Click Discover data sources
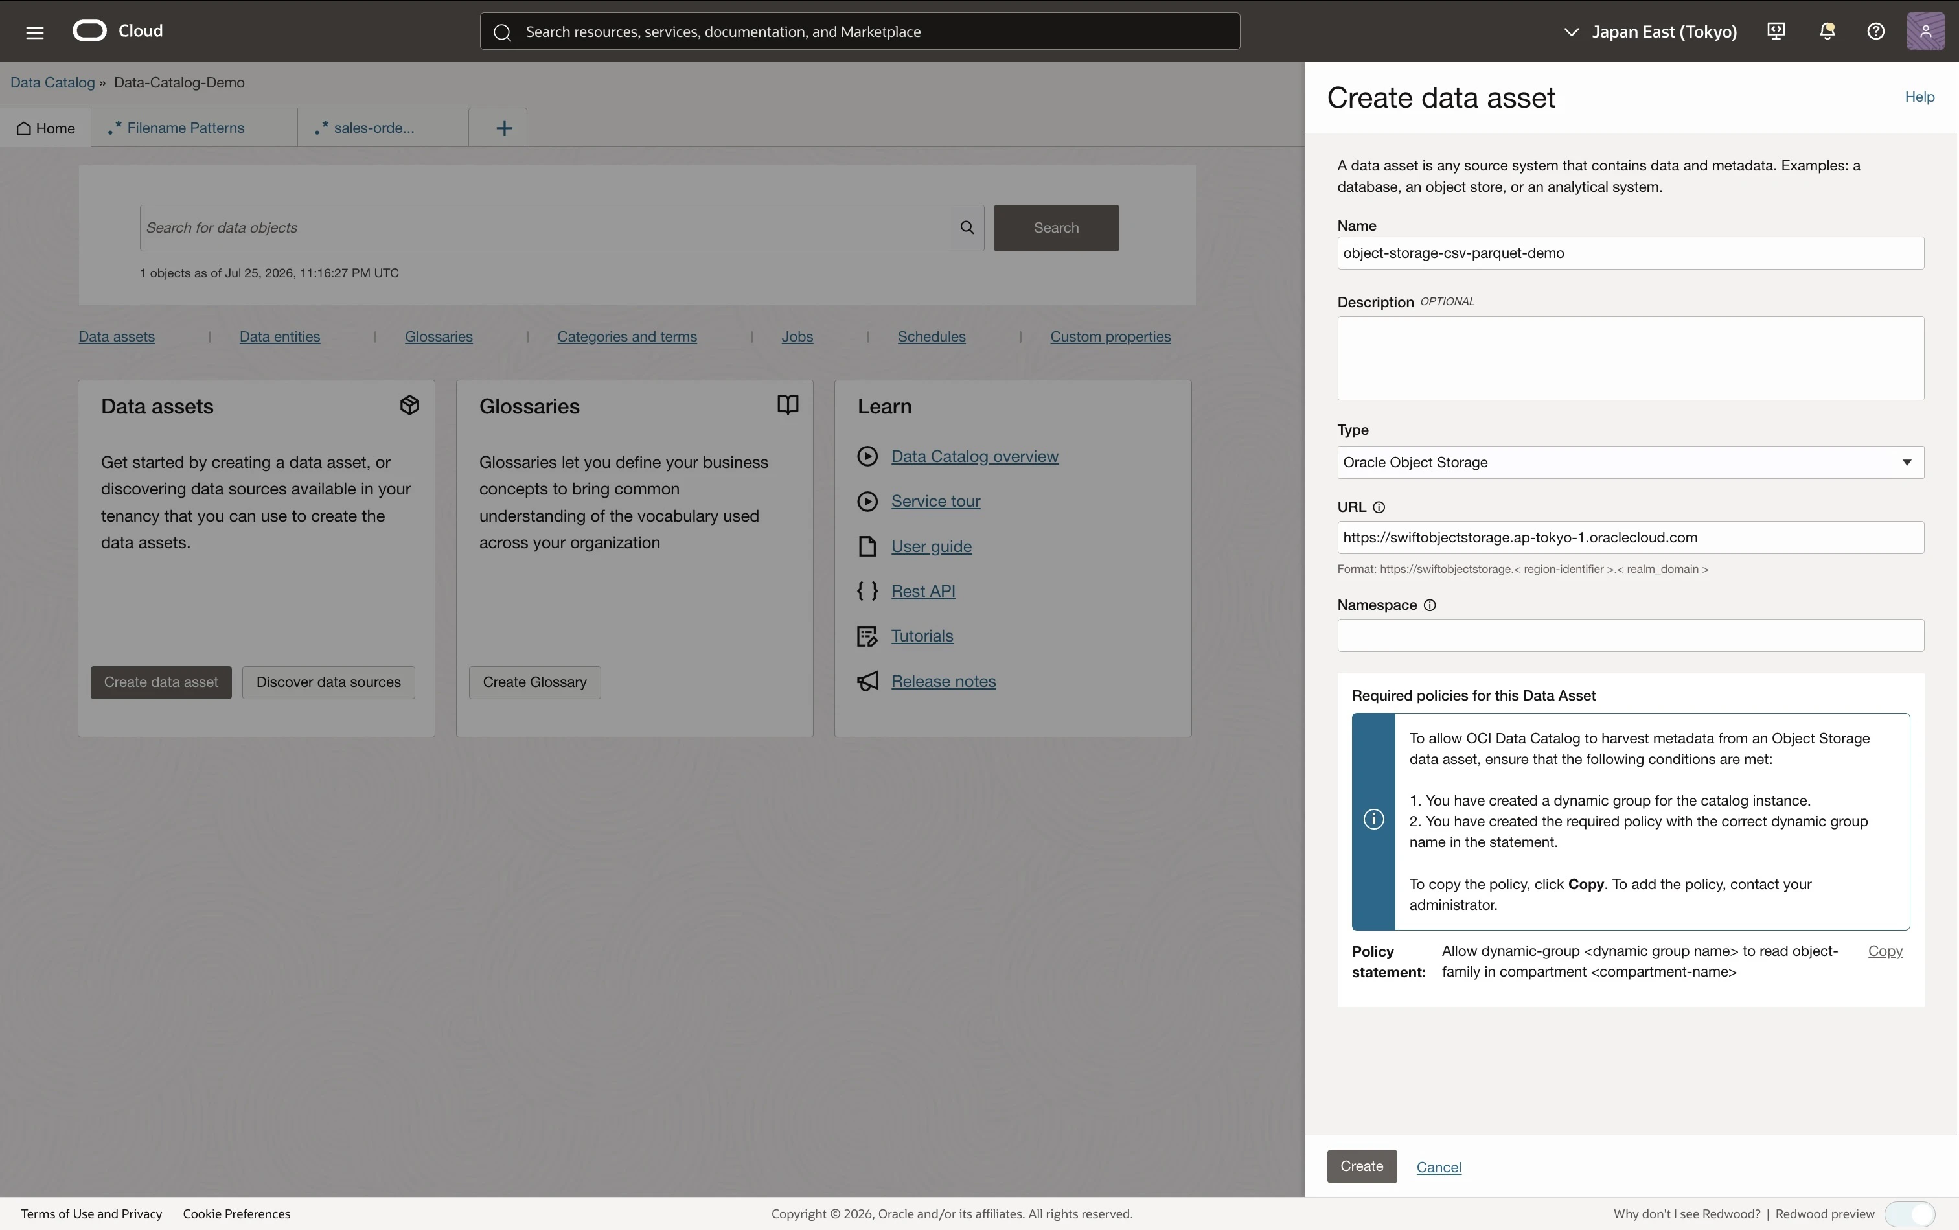Viewport: 1959px width, 1230px height. pyautogui.click(x=328, y=682)
